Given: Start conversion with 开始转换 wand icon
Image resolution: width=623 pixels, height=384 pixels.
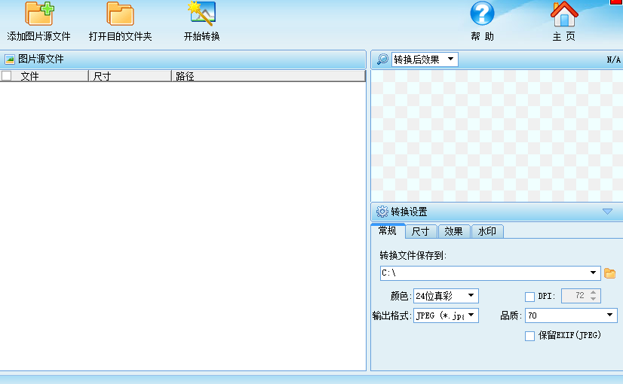Looking at the screenshot, I should coord(202,14).
